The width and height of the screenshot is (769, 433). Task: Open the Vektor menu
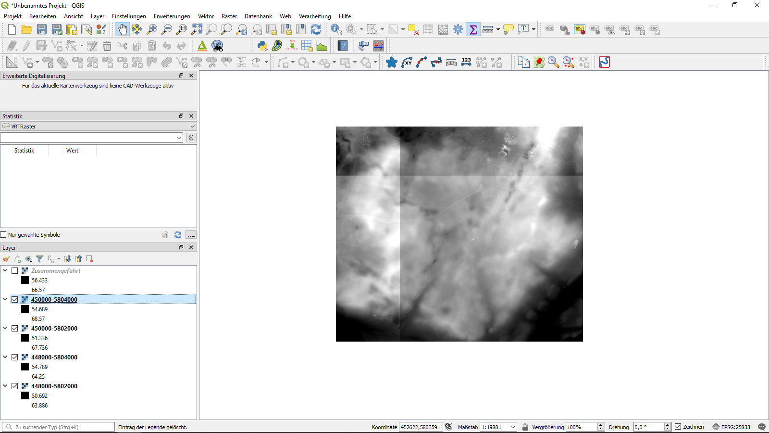point(206,16)
